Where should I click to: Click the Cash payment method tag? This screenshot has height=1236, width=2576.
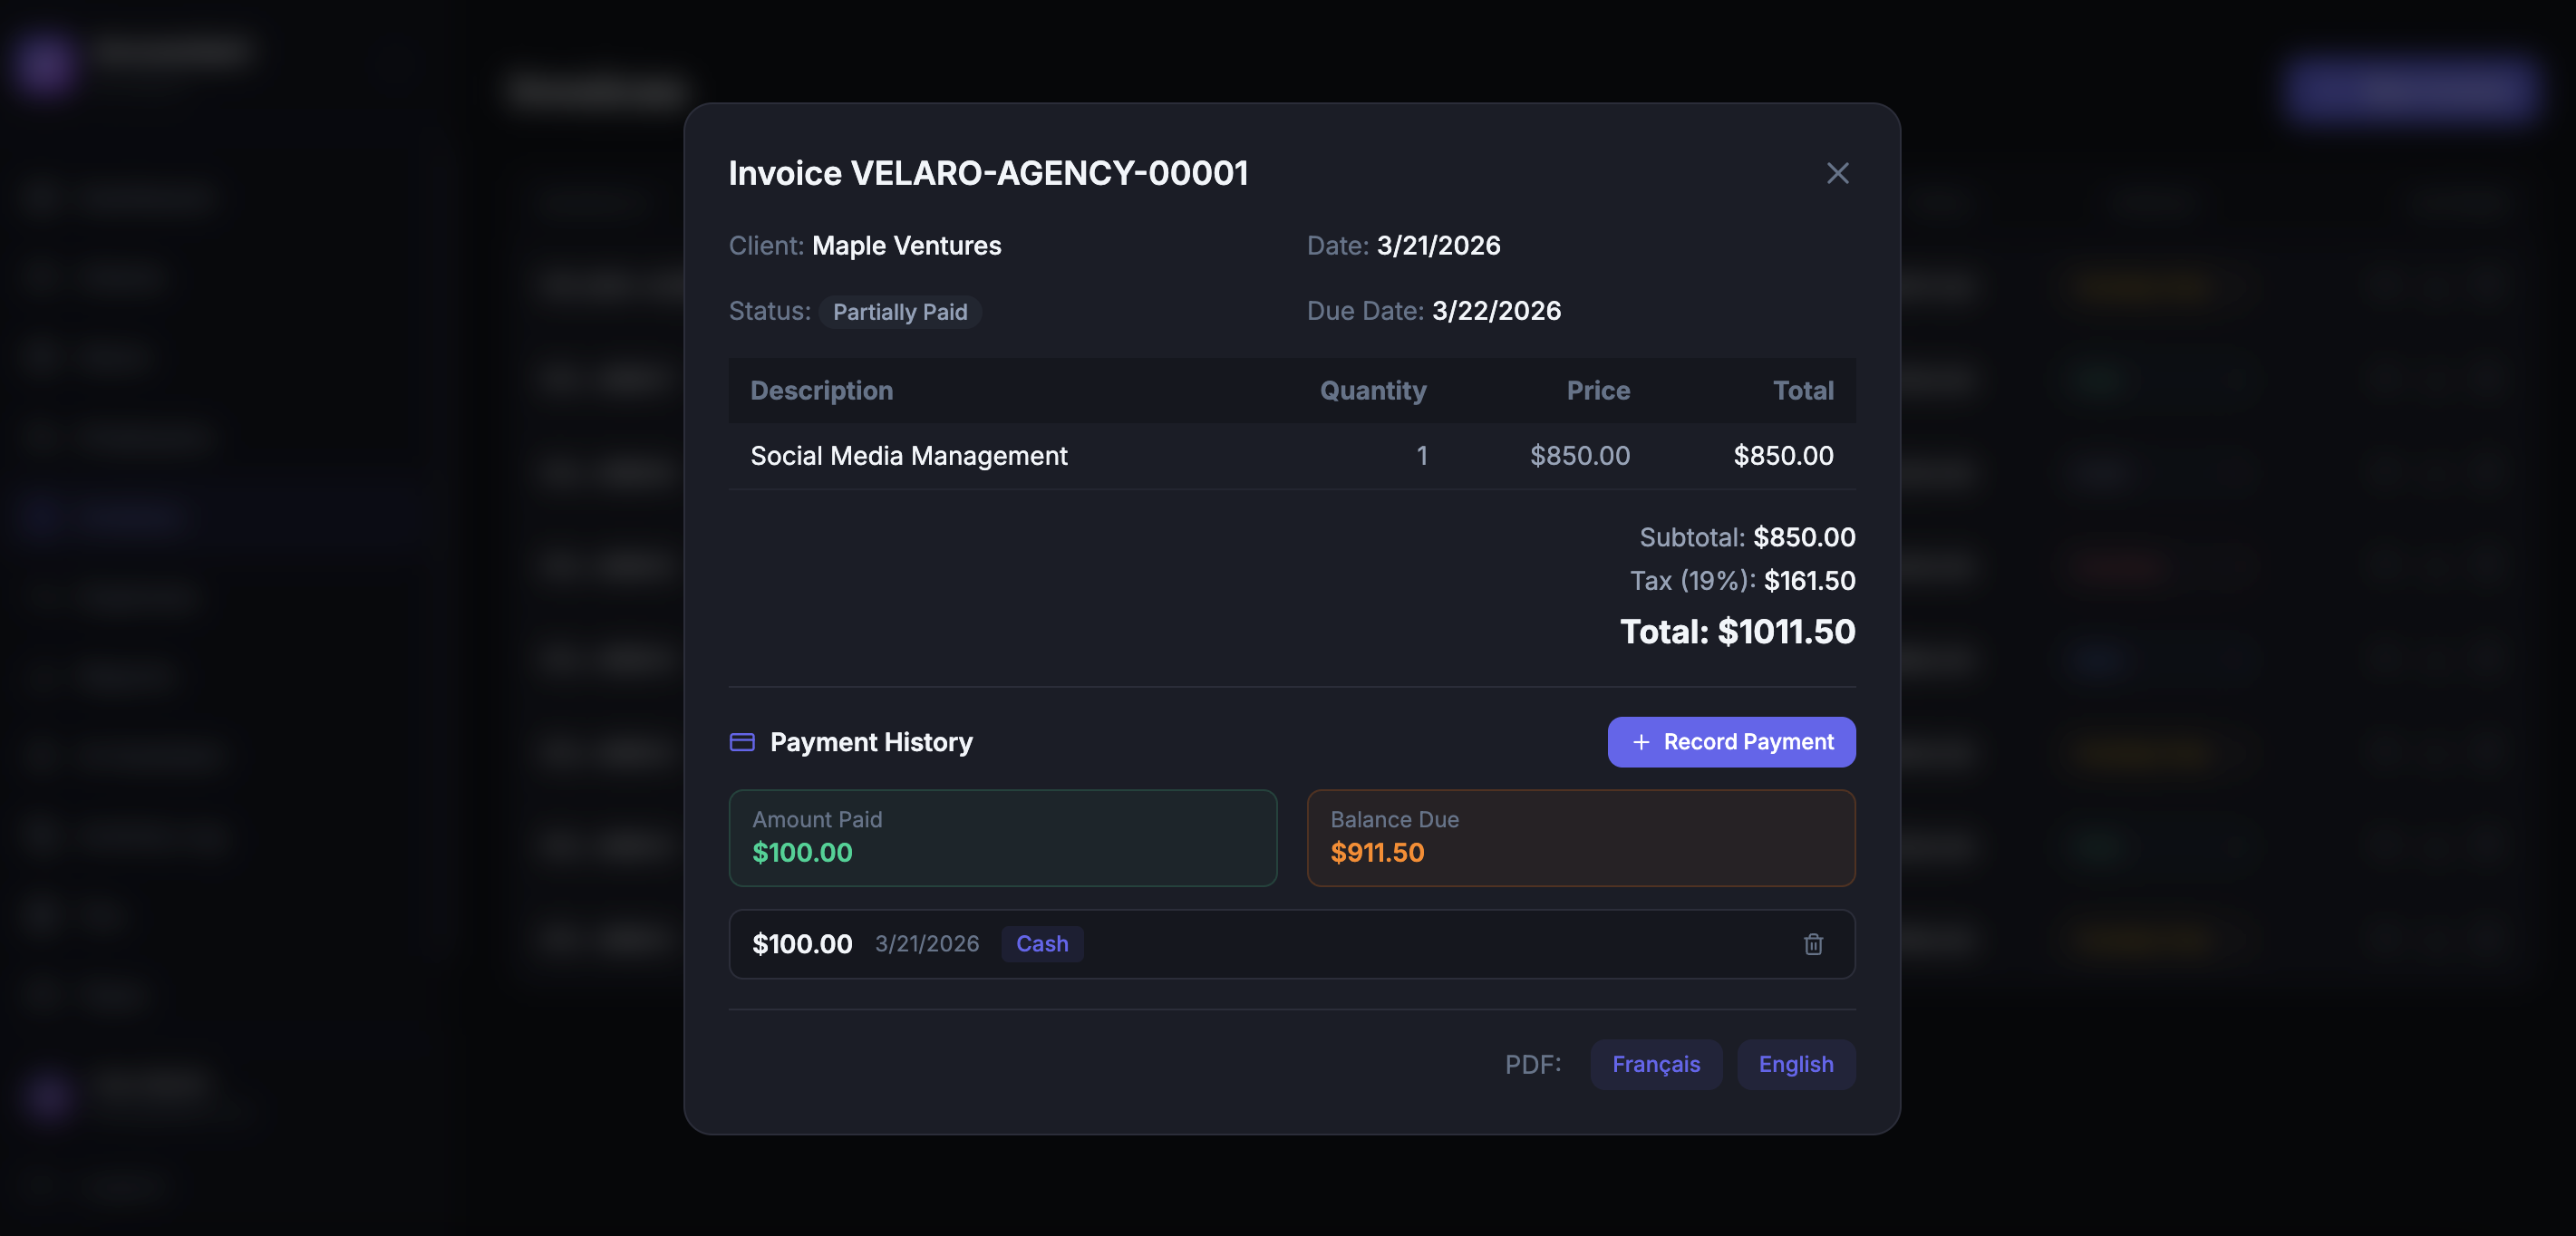1041,944
